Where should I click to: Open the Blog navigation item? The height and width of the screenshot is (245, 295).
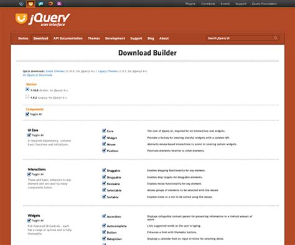pos(151,39)
